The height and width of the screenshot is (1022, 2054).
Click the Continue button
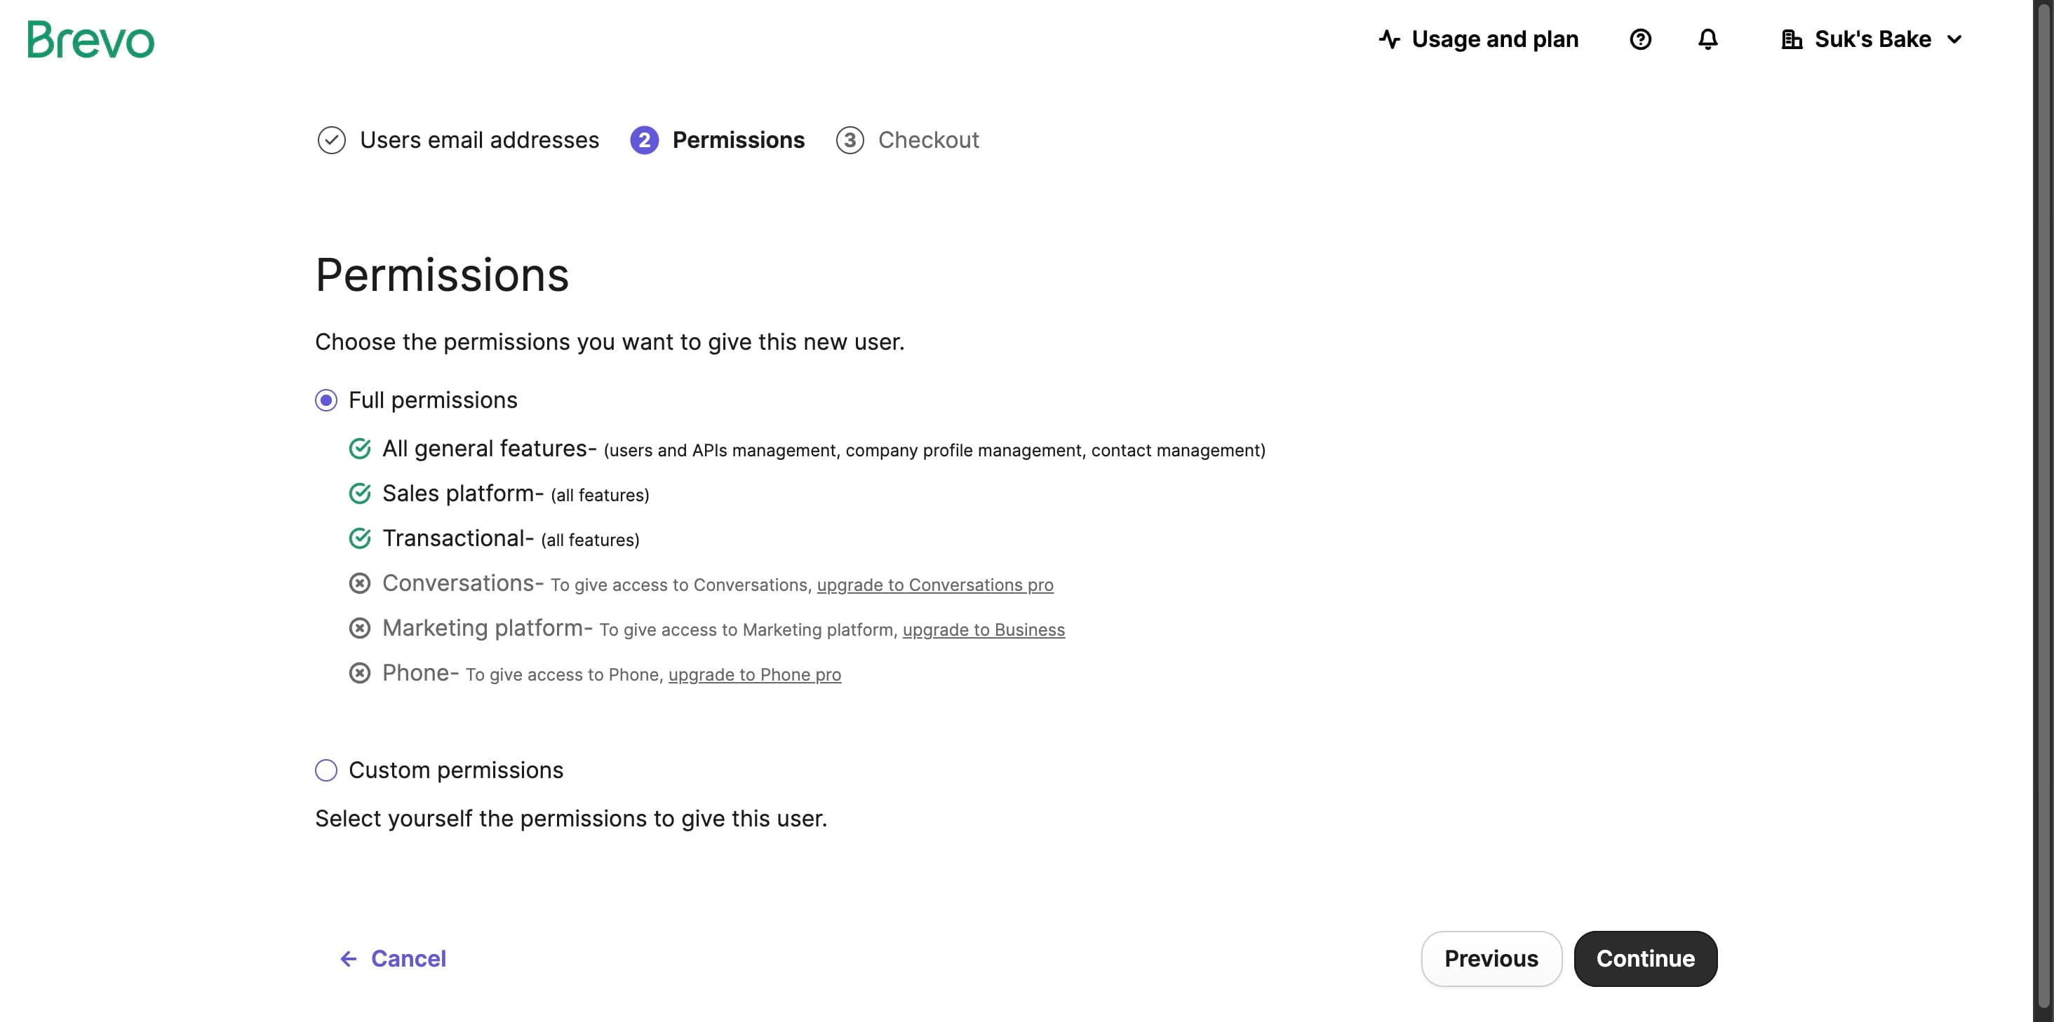pos(1646,958)
